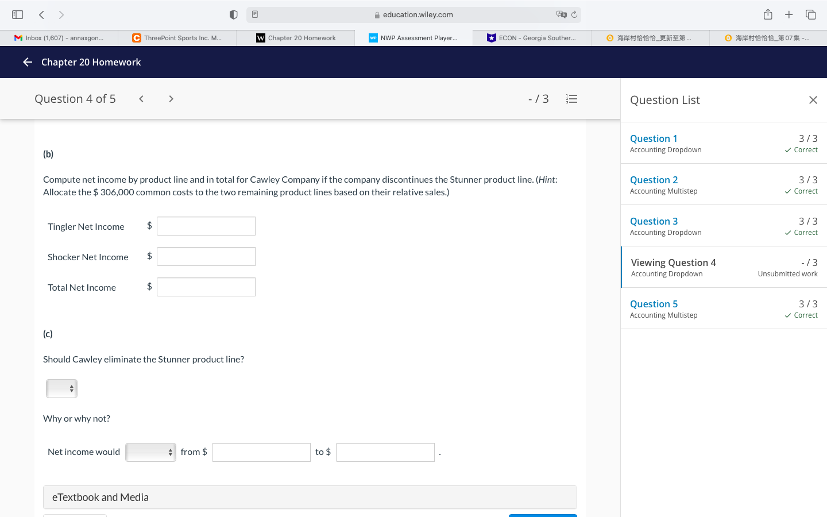Switch to the ECON - Georgia Southern tab

pos(531,38)
